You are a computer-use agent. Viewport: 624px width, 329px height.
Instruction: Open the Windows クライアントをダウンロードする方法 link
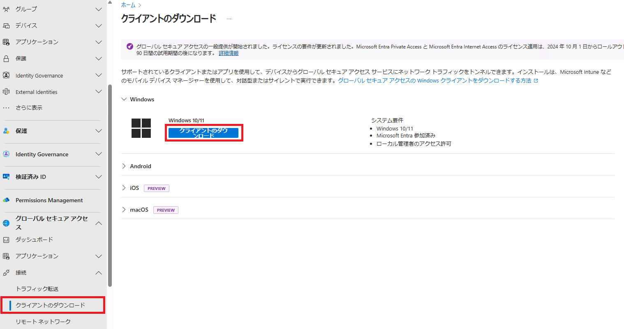pos(434,81)
